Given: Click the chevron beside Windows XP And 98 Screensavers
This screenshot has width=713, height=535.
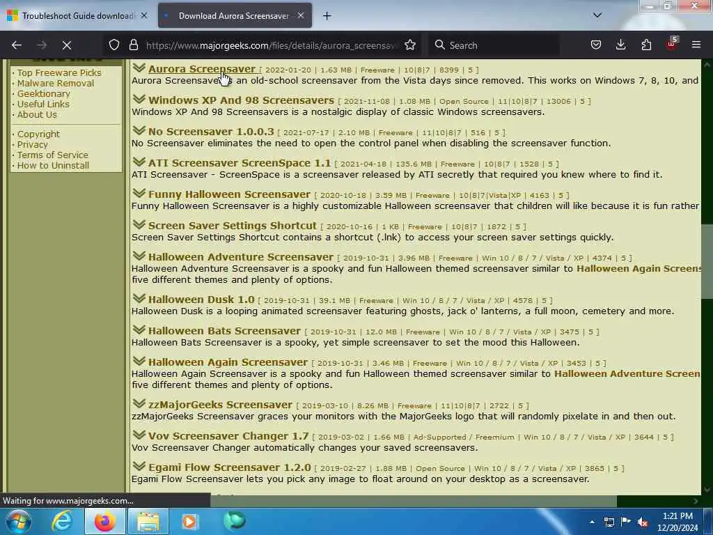Looking at the screenshot, I should (x=139, y=99).
